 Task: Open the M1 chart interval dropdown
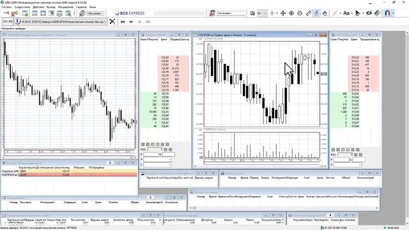(x=262, y=13)
